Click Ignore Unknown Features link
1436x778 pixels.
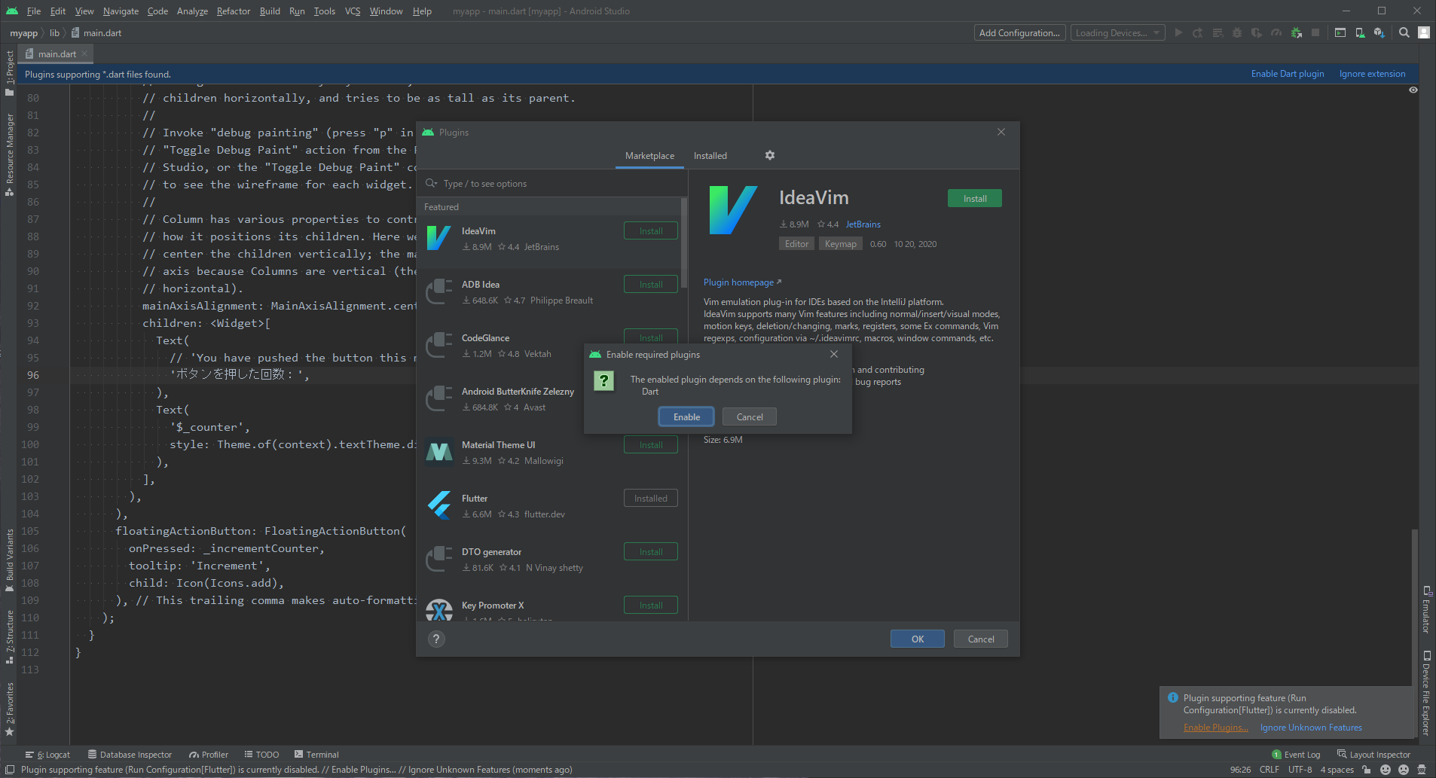[1311, 728]
